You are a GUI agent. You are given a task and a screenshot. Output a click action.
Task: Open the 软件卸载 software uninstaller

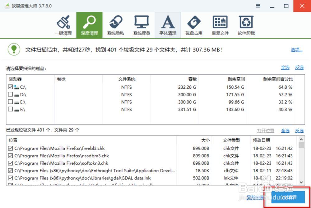pos(246,25)
